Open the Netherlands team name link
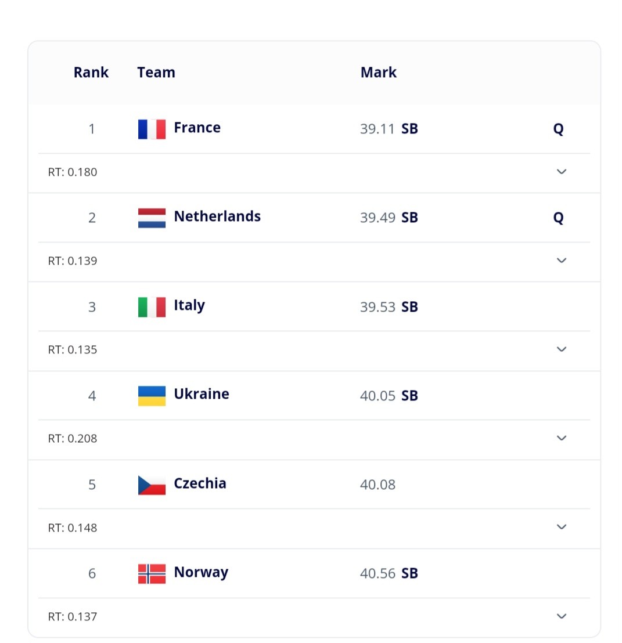 click(x=217, y=216)
